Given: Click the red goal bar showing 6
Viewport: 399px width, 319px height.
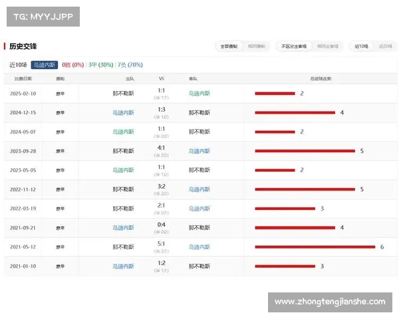Looking at the screenshot, I should 315,247.
